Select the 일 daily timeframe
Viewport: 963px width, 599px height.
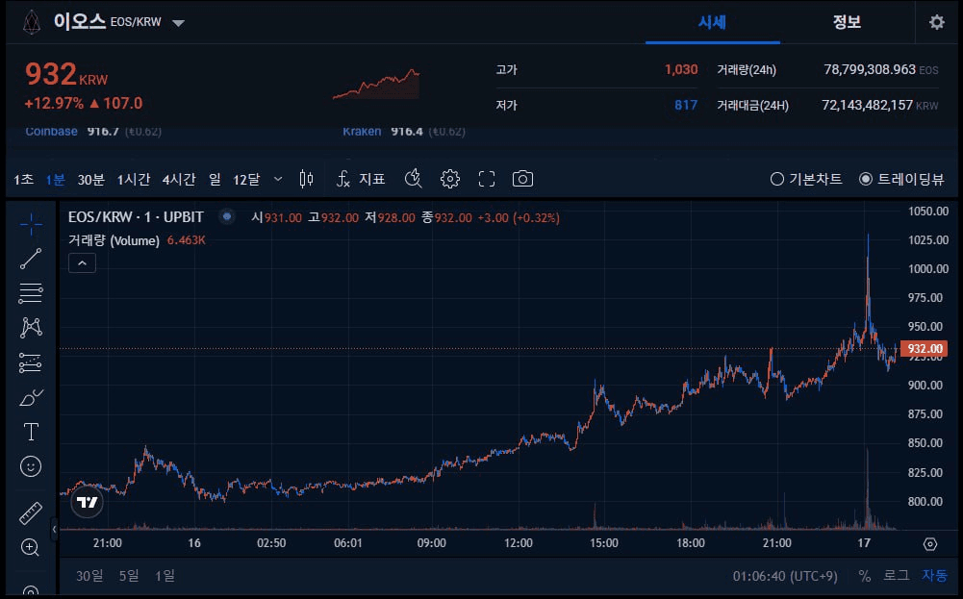[215, 179]
